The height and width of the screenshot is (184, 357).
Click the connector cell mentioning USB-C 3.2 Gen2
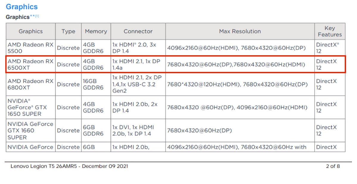tap(138, 84)
